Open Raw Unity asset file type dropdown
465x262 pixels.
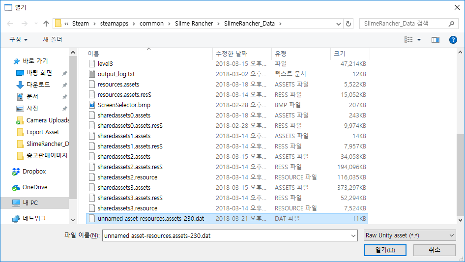[410, 235]
